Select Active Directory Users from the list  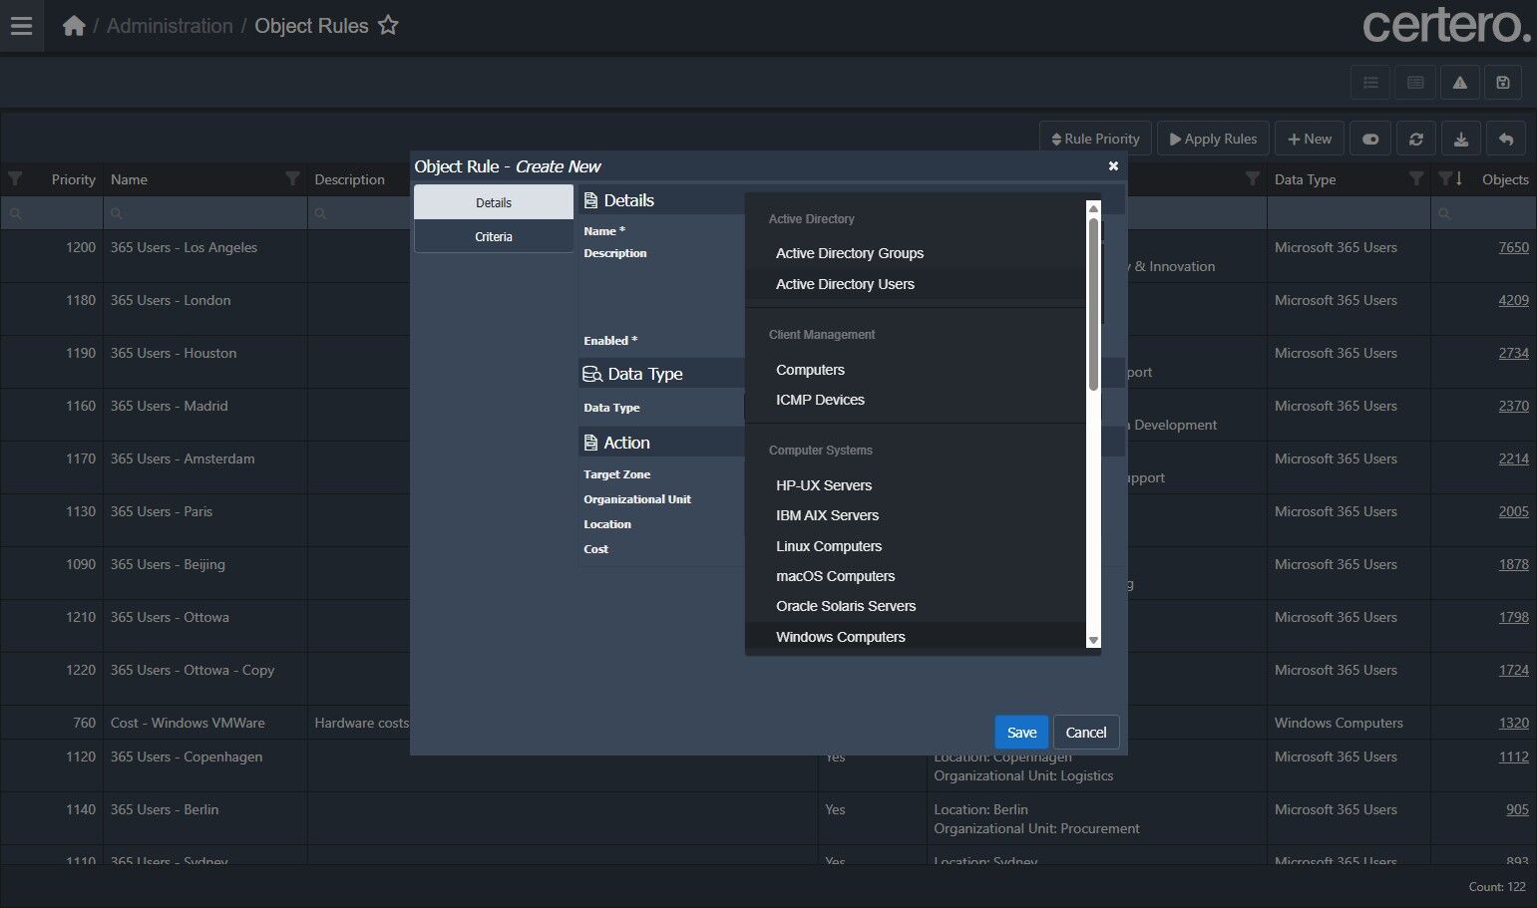click(845, 284)
